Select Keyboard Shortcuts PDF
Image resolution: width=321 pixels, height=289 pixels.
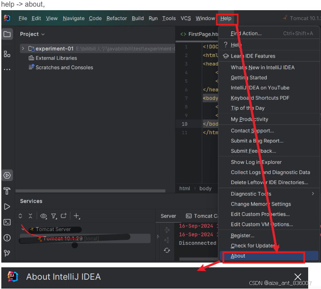tap(269, 98)
